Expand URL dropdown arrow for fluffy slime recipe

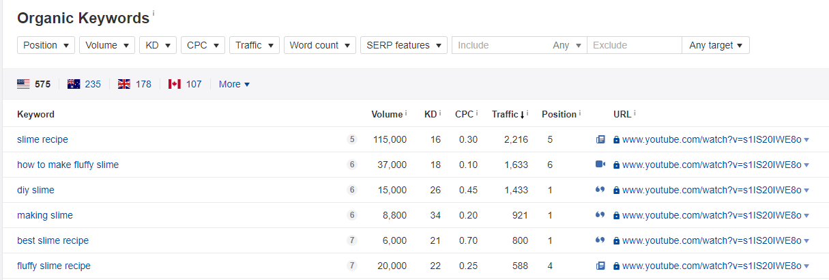point(806,266)
